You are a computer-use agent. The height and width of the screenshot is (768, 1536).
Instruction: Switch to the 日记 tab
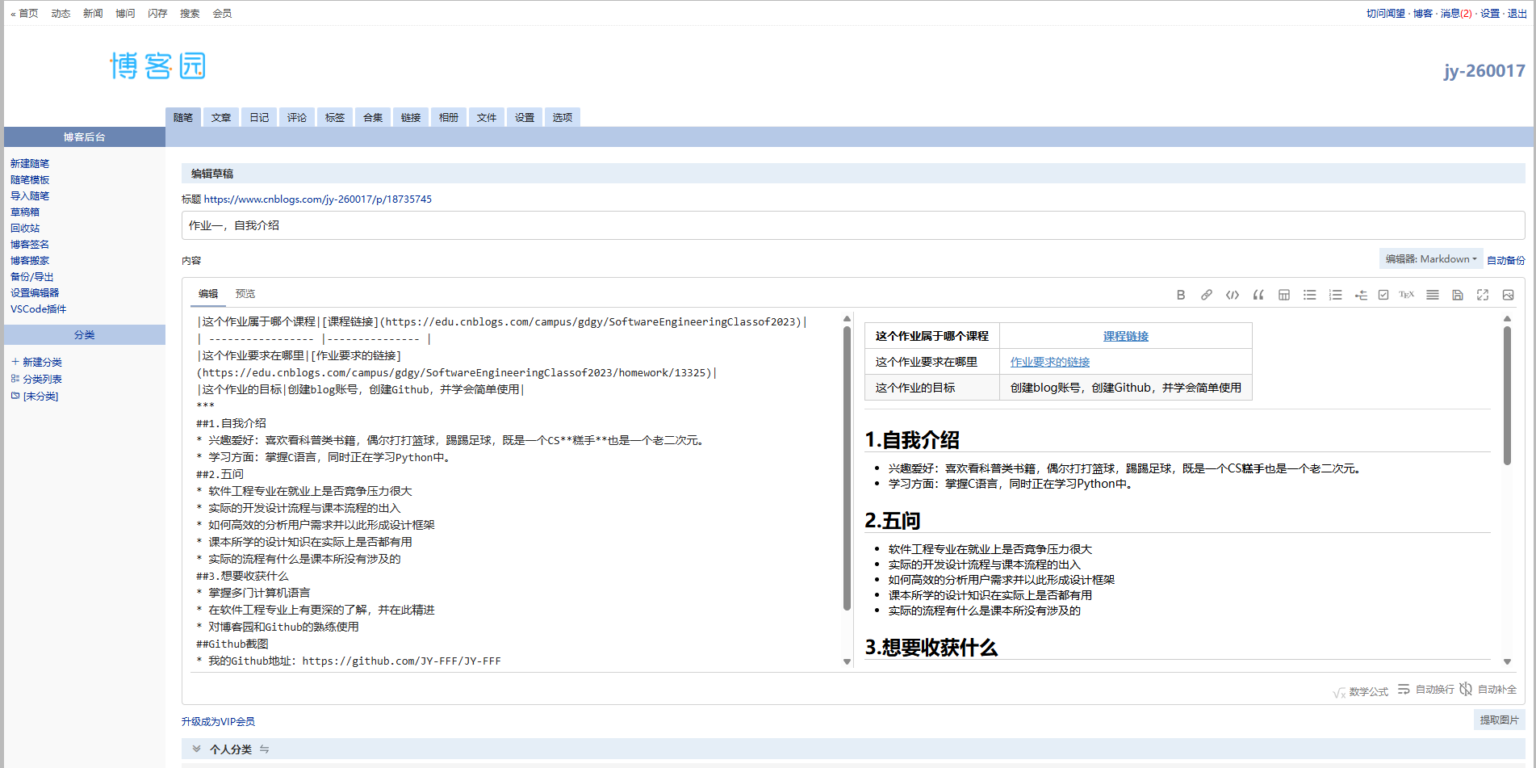pos(259,117)
